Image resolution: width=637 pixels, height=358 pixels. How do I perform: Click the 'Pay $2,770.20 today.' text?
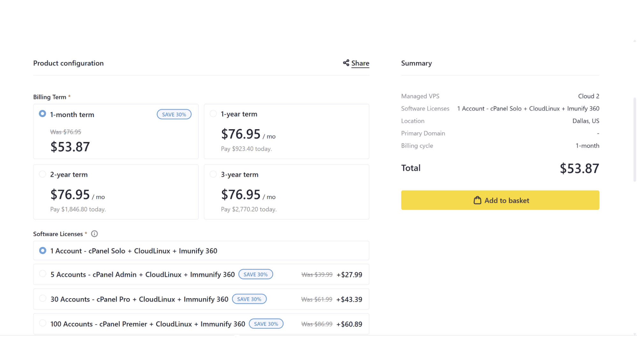249,209
